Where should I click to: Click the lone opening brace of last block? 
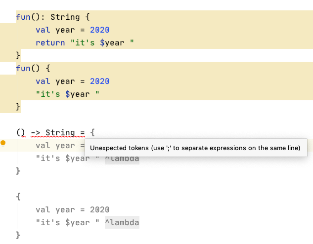(18, 197)
